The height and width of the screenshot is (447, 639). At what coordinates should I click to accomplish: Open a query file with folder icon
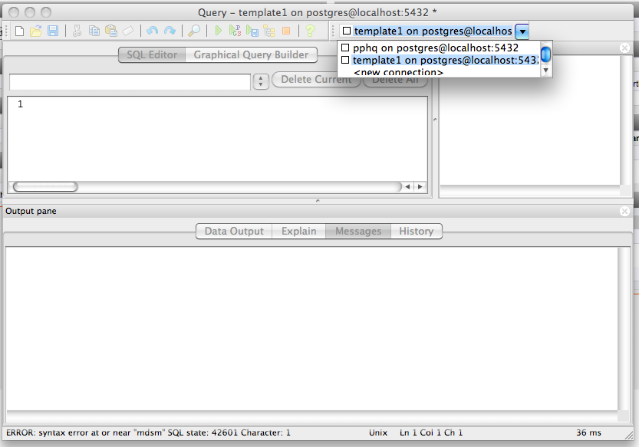click(x=36, y=31)
